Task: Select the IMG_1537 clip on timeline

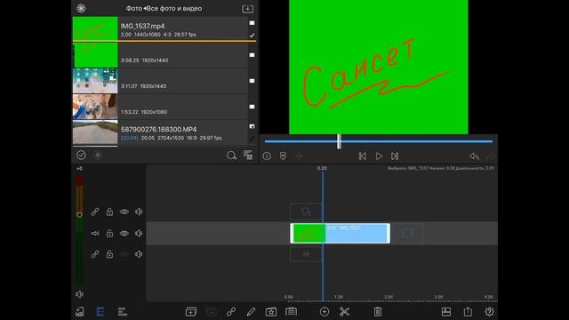Action: (341, 233)
